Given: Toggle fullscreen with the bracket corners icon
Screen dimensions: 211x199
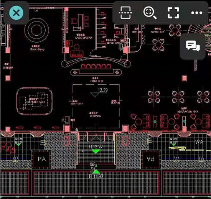Looking at the screenshot, I should click(x=173, y=13).
